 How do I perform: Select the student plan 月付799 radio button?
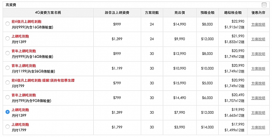(8, 82)
